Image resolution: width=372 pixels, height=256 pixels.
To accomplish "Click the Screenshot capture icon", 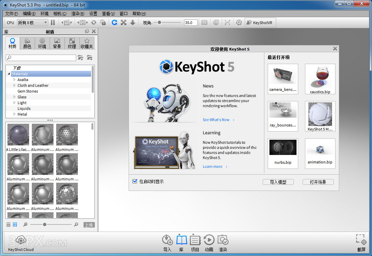I will tap(361, 240).
